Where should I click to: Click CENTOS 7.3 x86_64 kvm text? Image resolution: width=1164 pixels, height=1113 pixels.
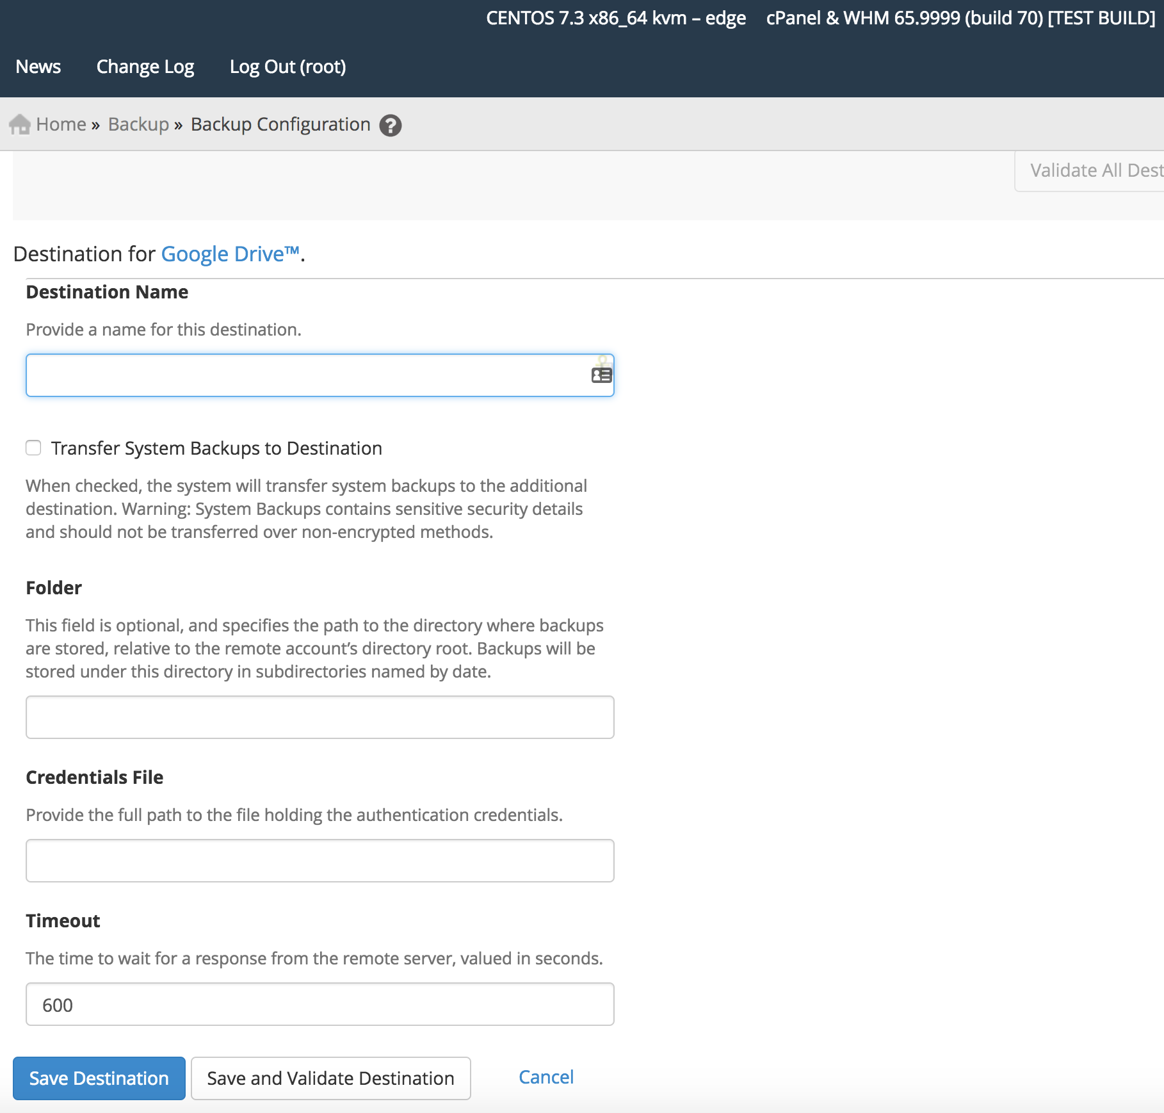(616, 18)
